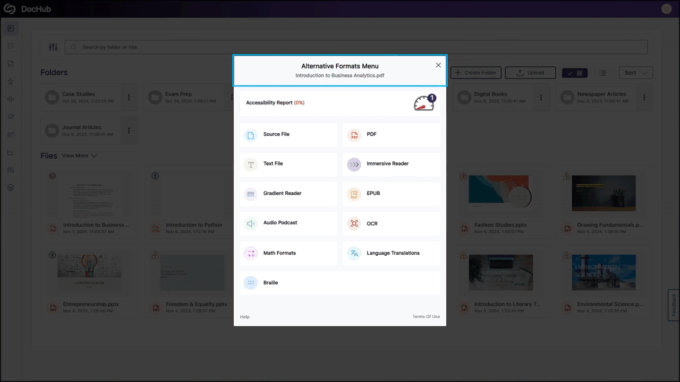
Task: Expand the Sort dropdown
Action: pos(635,73)
